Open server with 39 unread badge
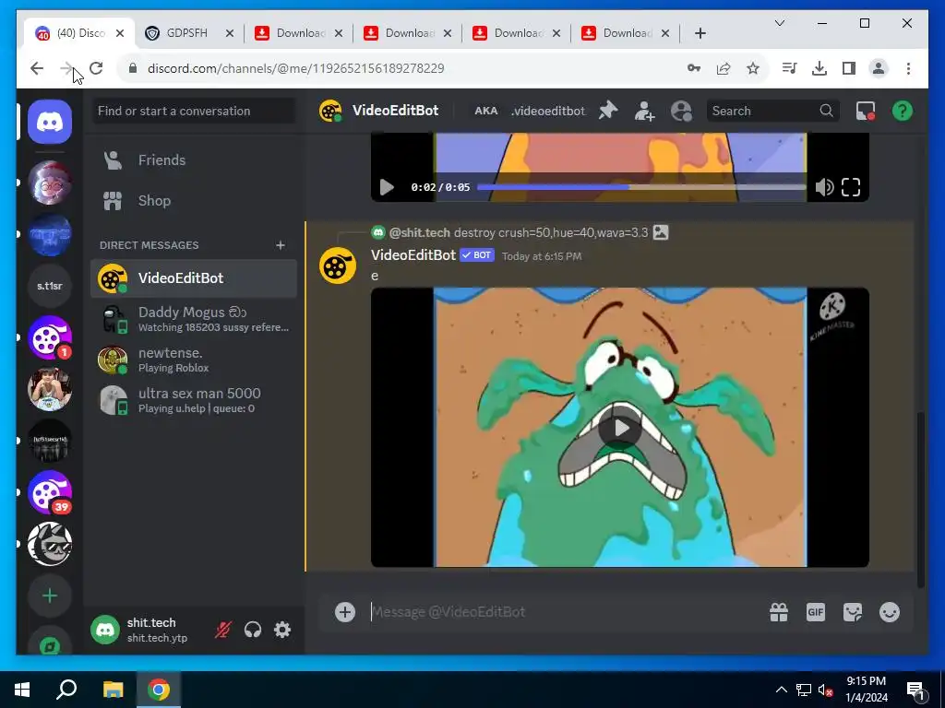Screen dimensions: 945x708 click(50, 492)
